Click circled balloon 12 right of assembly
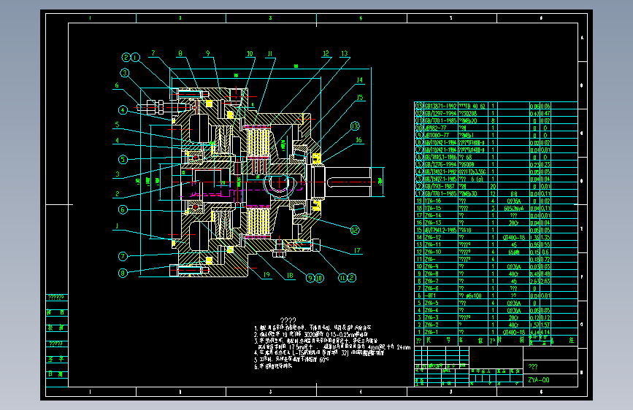The height and width of the screenshot is (410, 633). click(x=355, y=231)
